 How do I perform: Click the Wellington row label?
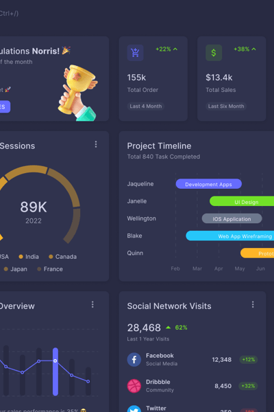coord(142,218)
